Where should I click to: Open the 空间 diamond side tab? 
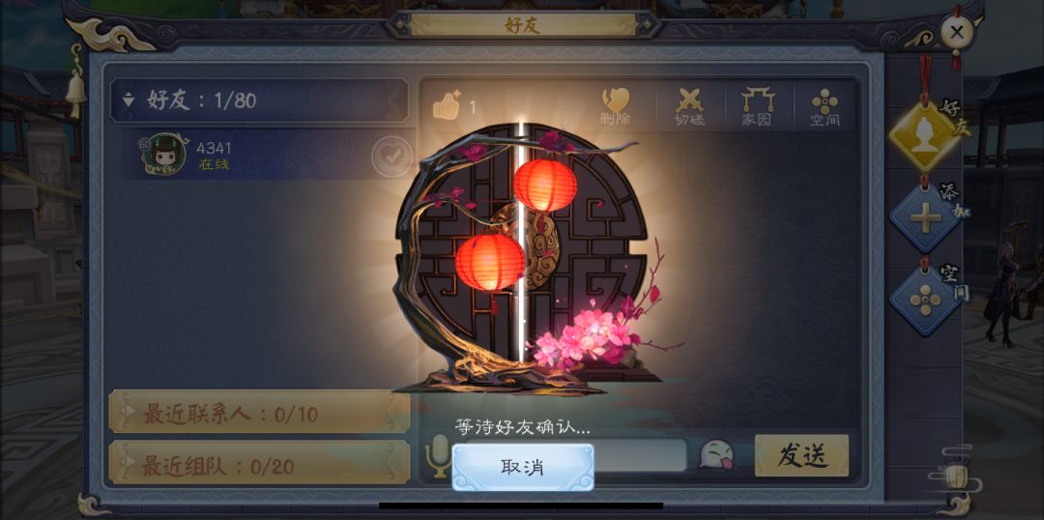pos(926,301)
